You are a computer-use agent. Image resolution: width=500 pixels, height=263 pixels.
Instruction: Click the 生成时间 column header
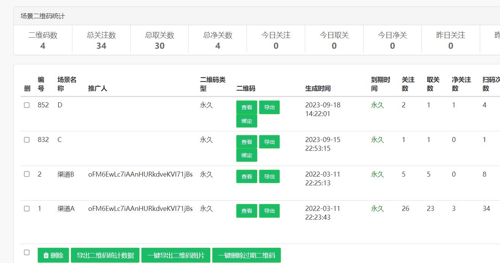(x=318, y=88)
